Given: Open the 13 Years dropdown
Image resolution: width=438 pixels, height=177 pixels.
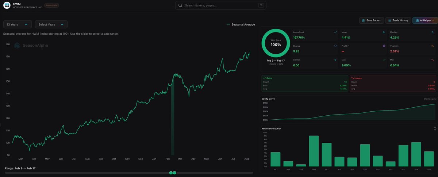Looking at the screenshot, I should pos(17,24).
